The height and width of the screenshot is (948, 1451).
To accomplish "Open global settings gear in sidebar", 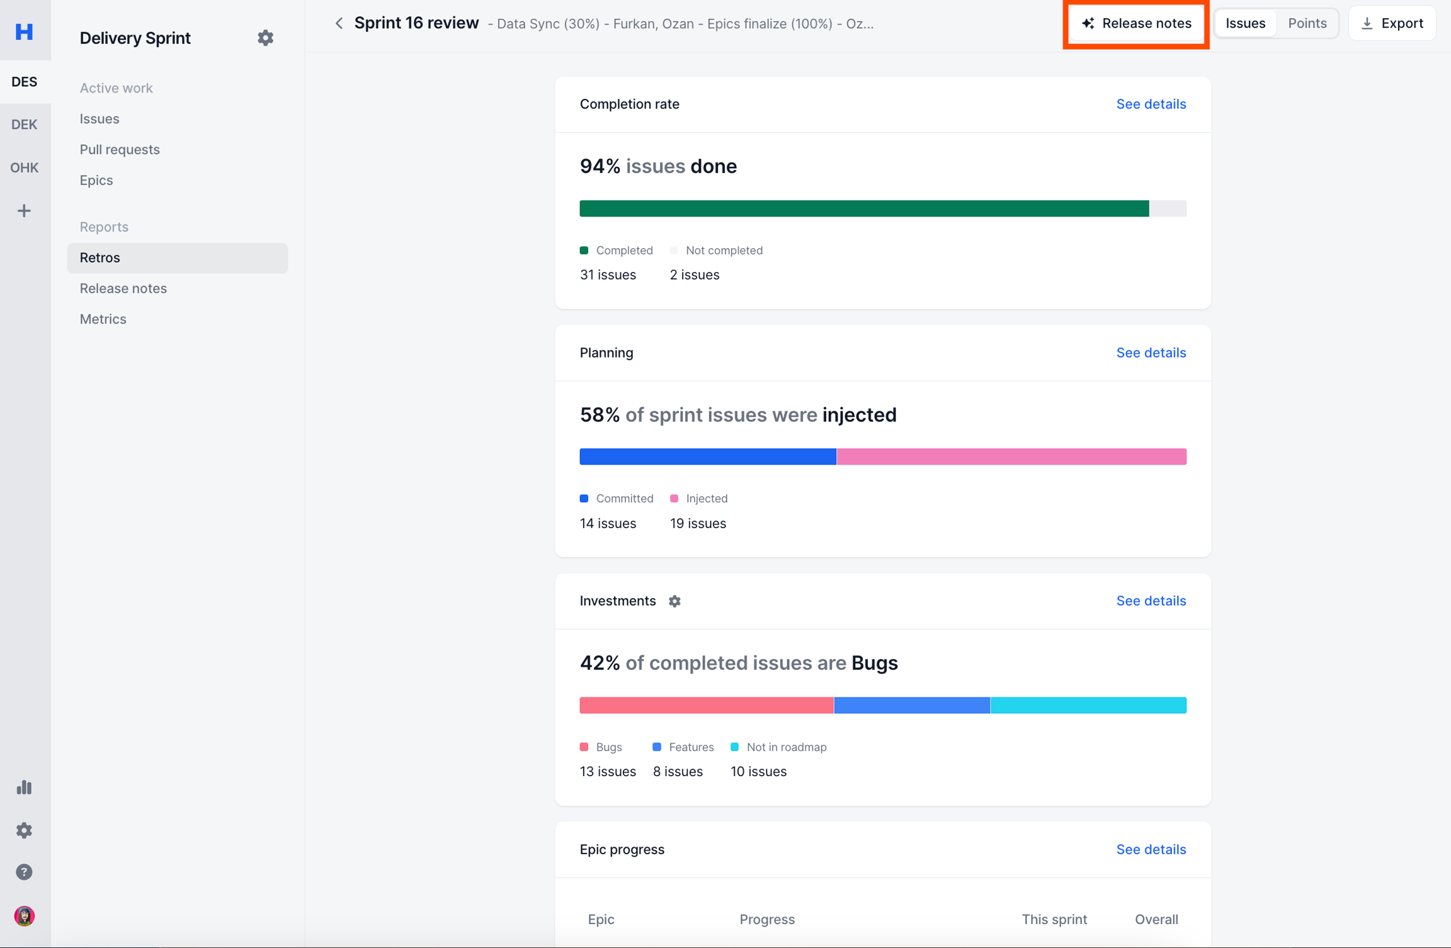I will [24, 830].
